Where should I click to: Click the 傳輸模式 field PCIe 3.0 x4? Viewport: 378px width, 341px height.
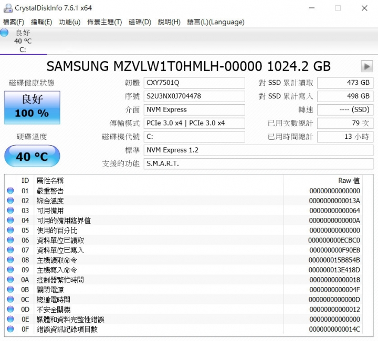tap(194, 123)
